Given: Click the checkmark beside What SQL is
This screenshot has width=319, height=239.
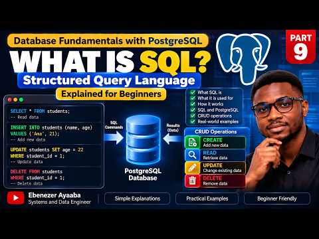Looking at the screenshot, I should 193,92.
